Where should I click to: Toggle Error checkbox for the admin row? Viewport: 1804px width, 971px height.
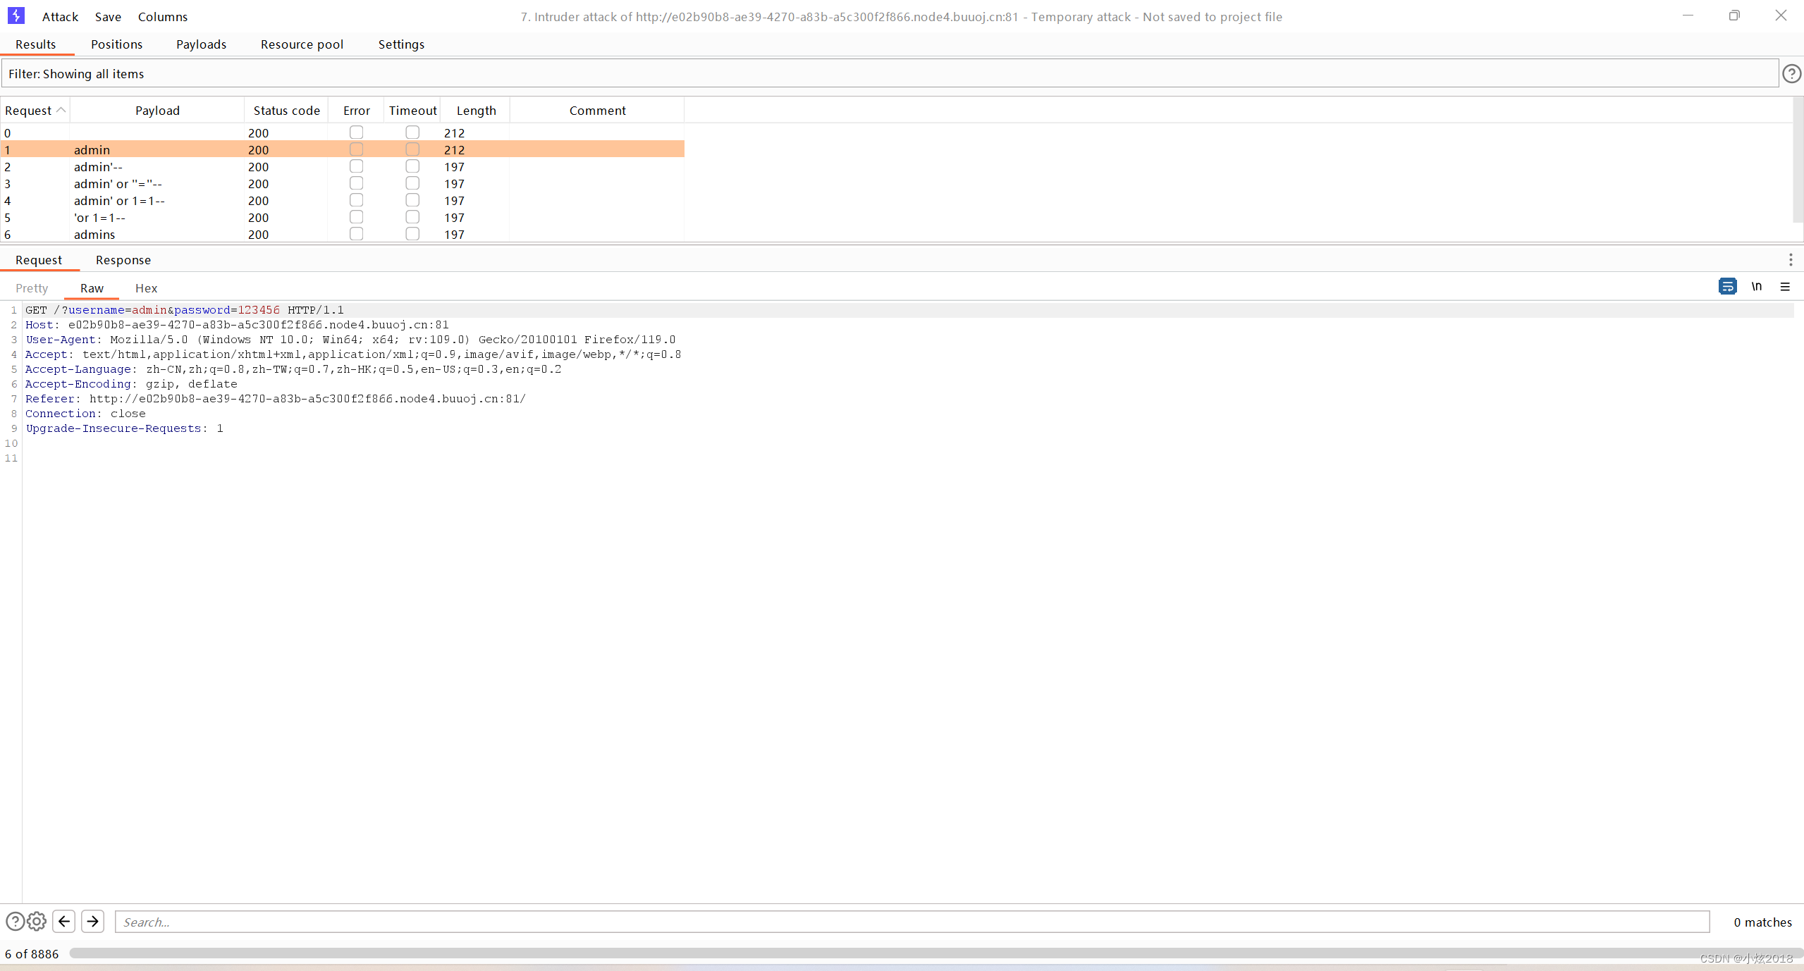(x=356, y=149)
